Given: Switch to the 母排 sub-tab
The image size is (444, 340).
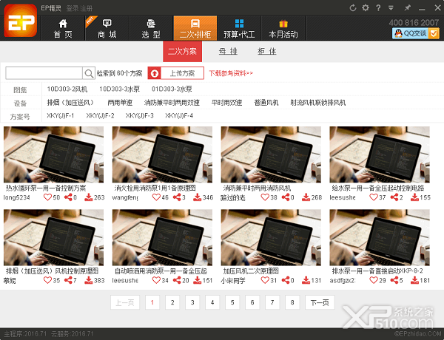Looking at the screenshot, I should pyautogui.click(x=228, y=51).
